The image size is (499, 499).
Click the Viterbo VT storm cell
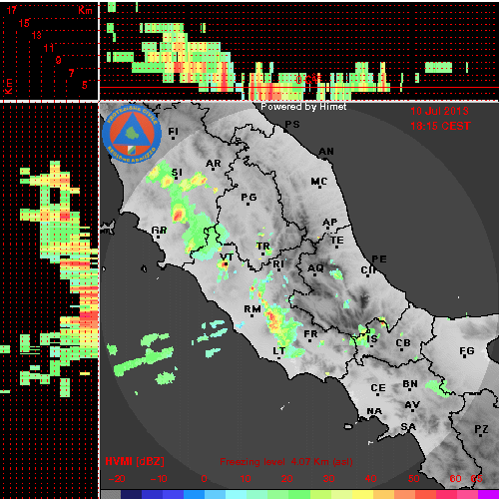(224, 265)
